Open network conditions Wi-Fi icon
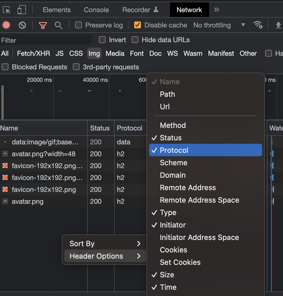 point(258,25)
